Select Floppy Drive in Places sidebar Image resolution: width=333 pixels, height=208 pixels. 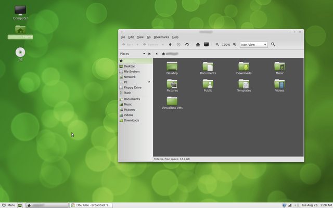[135, 87]
